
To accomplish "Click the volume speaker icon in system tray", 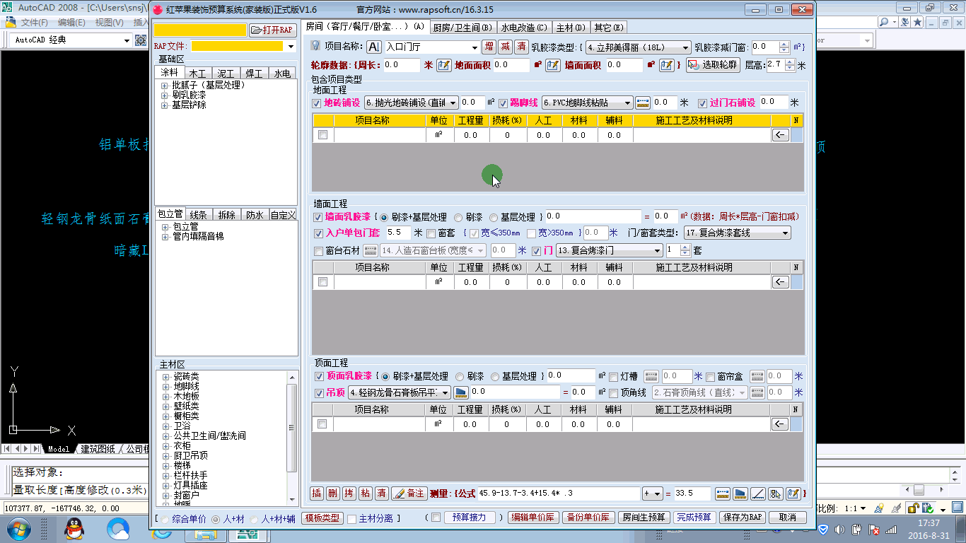I will [839, 530].
